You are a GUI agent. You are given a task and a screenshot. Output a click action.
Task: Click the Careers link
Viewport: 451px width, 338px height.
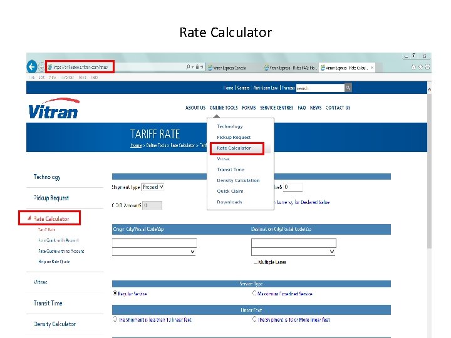click(x=243, y=88)
